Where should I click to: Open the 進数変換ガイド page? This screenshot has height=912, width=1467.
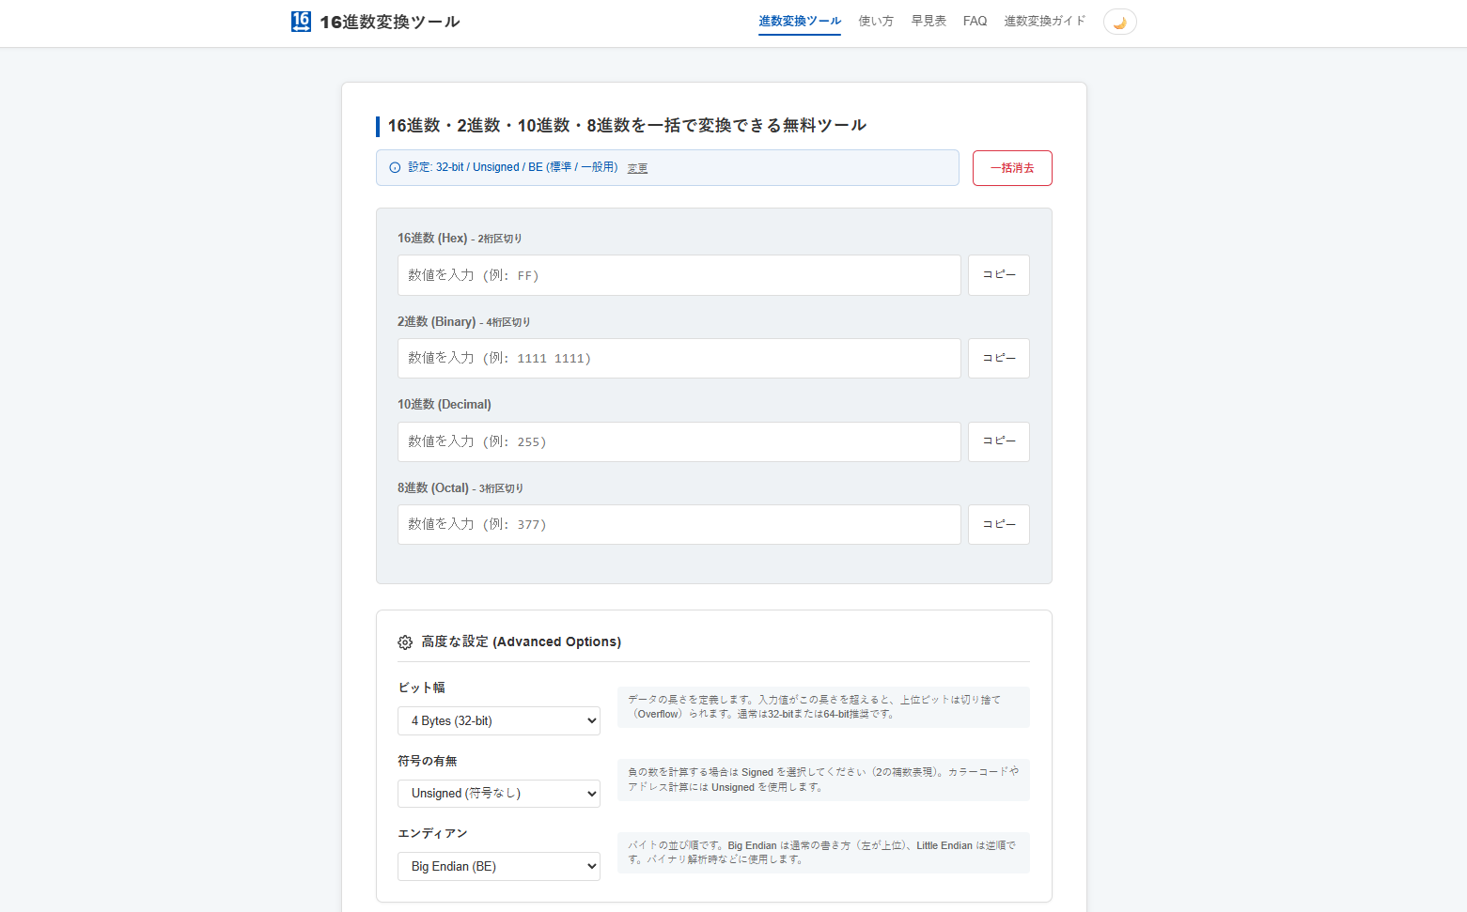1044,20
